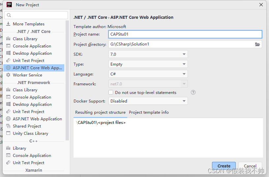The width and height of the screenshot is (269, 177).
Task: Click ASP.NET Web Application globe icon
Action: [x=8, y=119]
